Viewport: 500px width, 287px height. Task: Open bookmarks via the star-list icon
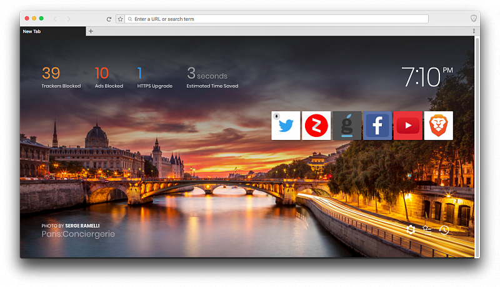[427, 229]
